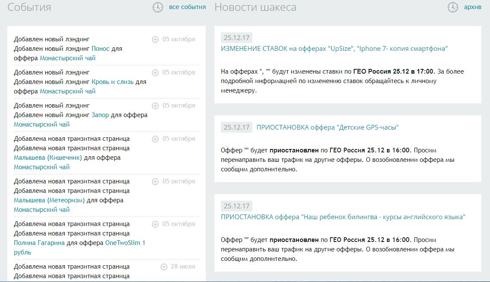Open все события link
Image resolution: width=490 pixels, height=282 pixels.
[x=187, y=7]
